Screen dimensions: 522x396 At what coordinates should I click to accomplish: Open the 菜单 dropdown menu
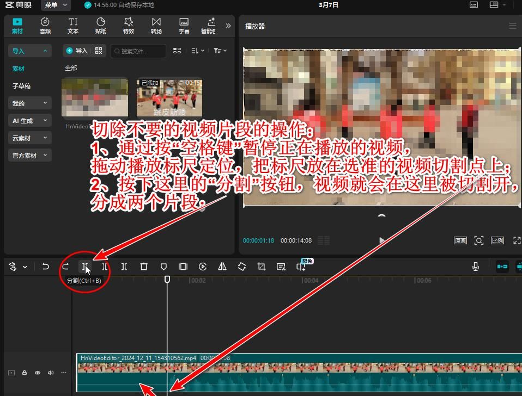[x=56, y=5]
